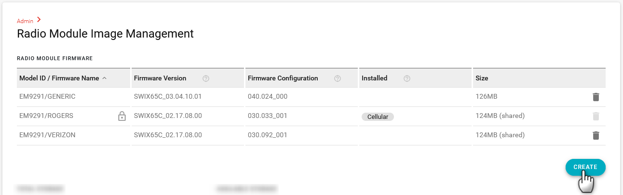The height and width of the screenshot is (195, 623).
Task: Select the EM9291/GENERIC row name
Action: pos(47,96)
